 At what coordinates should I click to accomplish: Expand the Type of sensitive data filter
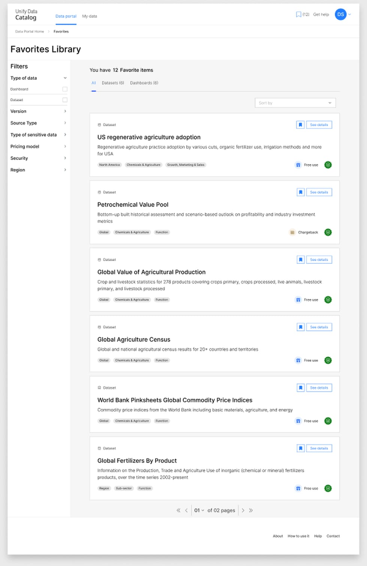[65, 135]
